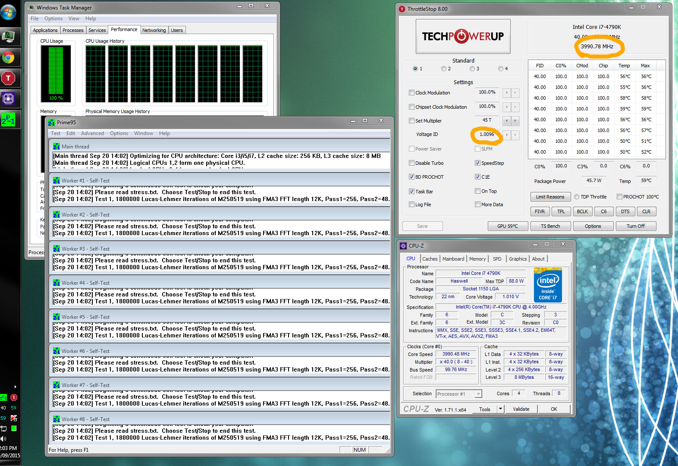Expand the CPU-Z Tools dropdown arrow
The image size is (678, 466).
click(500, 409)
